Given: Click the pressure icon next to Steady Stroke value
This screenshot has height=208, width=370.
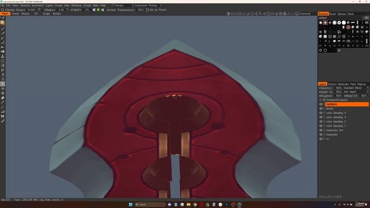Looking at the screenshot, I should tap(39, 10).
